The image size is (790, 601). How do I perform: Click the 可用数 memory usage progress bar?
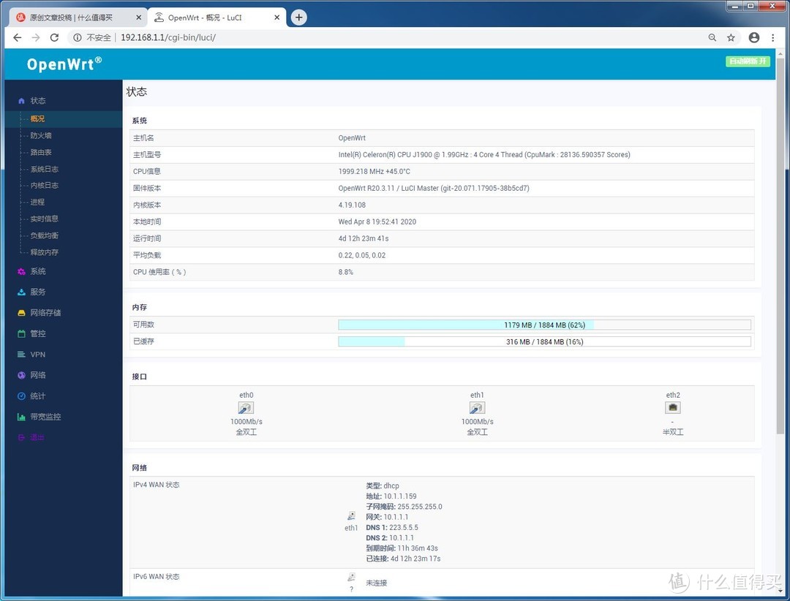[x=543, y=325]
